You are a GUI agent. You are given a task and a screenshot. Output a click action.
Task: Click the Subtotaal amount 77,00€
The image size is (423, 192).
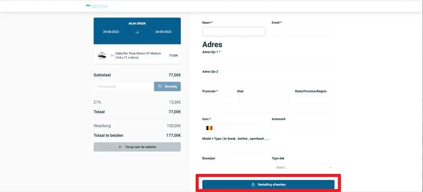175,75
